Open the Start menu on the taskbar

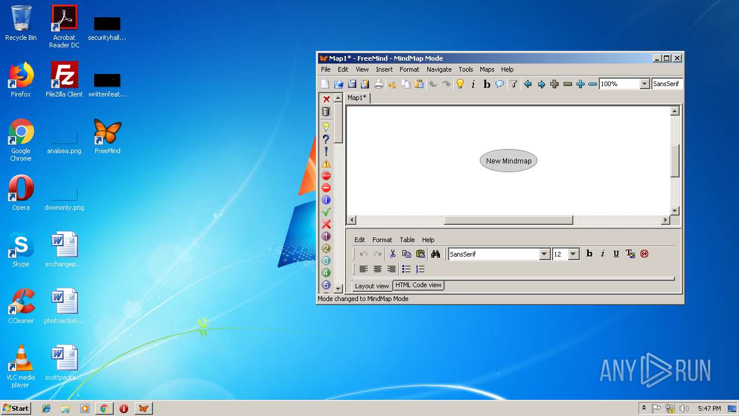[x=16, y=408]
